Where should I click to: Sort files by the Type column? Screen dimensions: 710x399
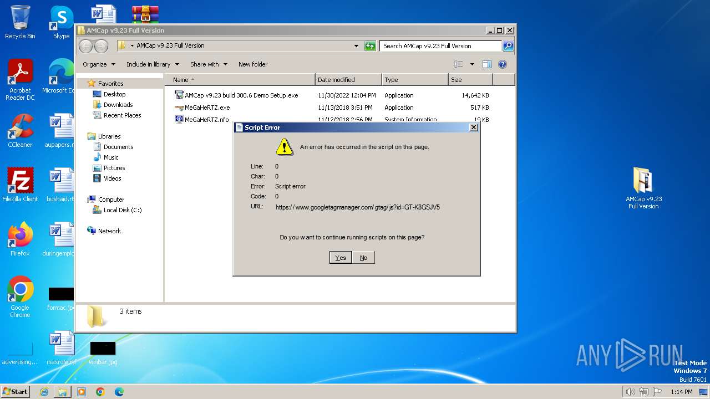pos(415,80)
